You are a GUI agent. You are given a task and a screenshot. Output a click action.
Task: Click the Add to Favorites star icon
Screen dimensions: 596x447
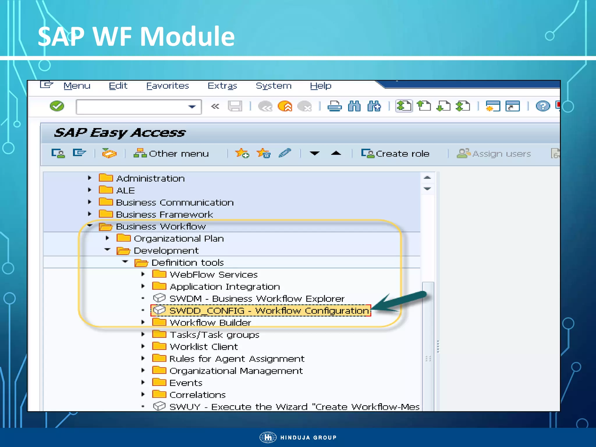coord(242,153)
